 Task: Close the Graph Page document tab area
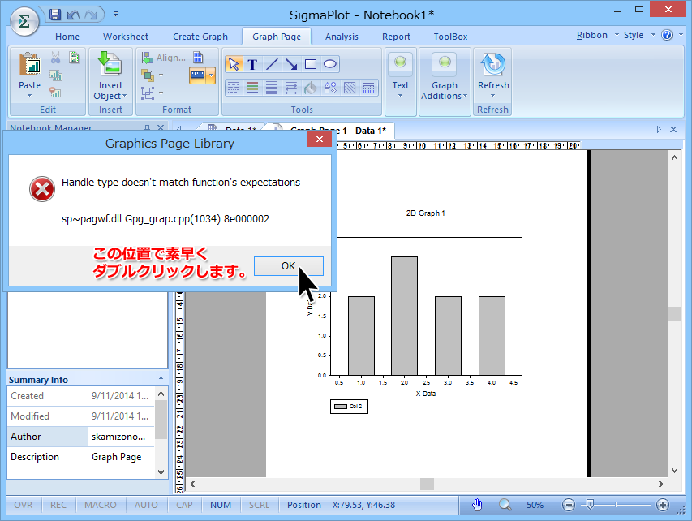(673, 129)
